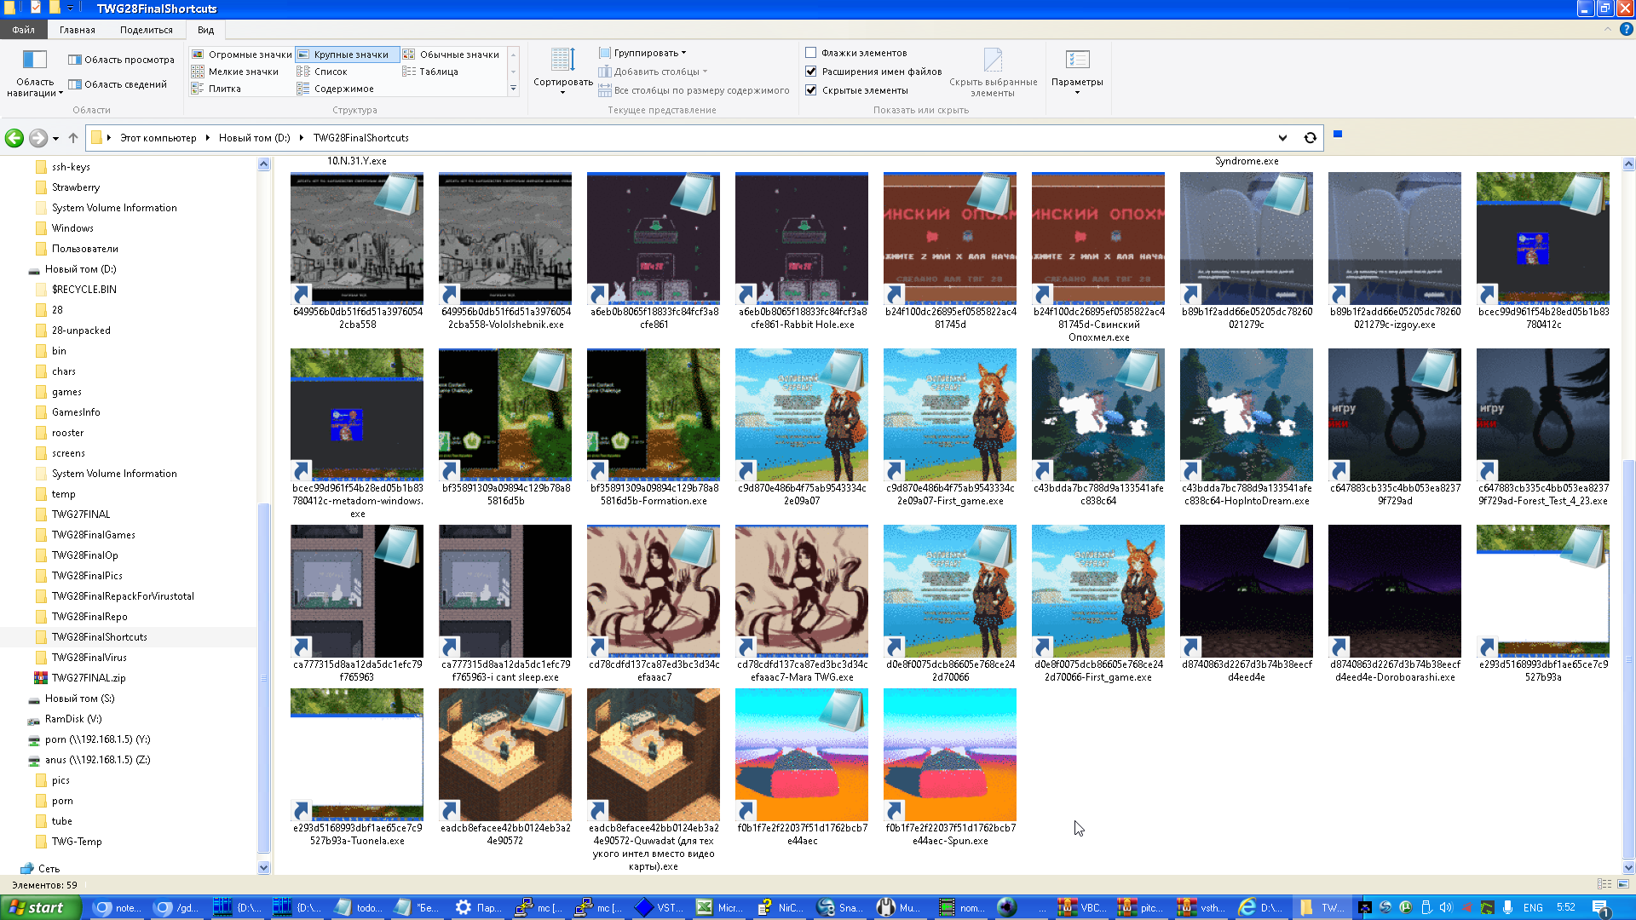
Task: Select the List (Список) layout
Action: pos(331,72)
